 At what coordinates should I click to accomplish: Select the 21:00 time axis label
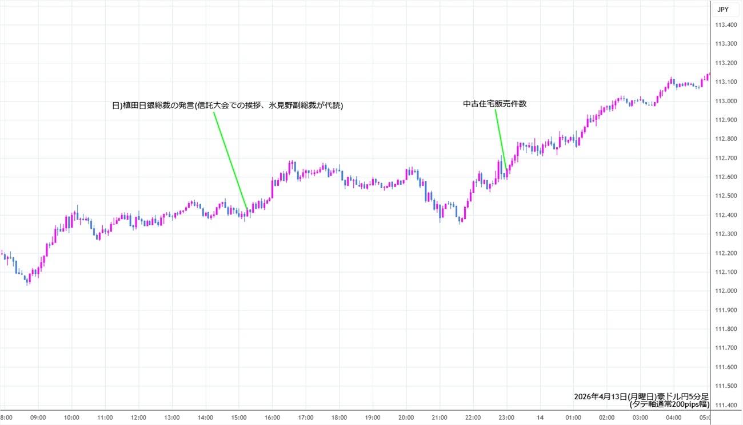coord(440,418)
